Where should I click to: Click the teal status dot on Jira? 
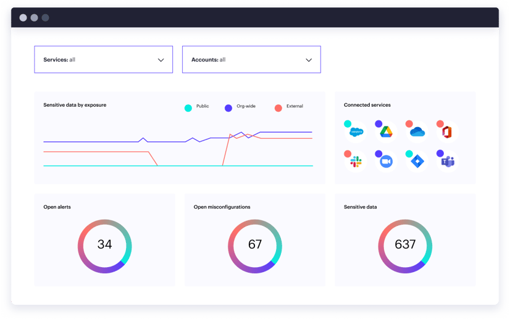pos(409,154)
